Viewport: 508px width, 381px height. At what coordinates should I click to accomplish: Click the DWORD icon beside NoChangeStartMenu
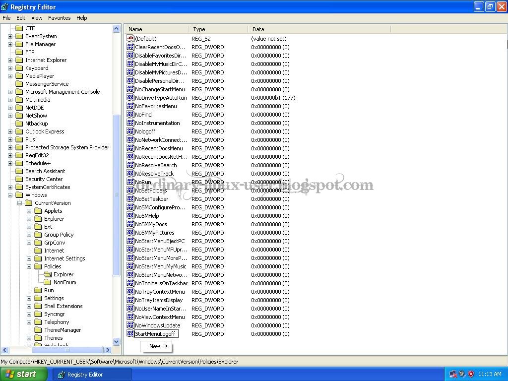pos(130,89)
